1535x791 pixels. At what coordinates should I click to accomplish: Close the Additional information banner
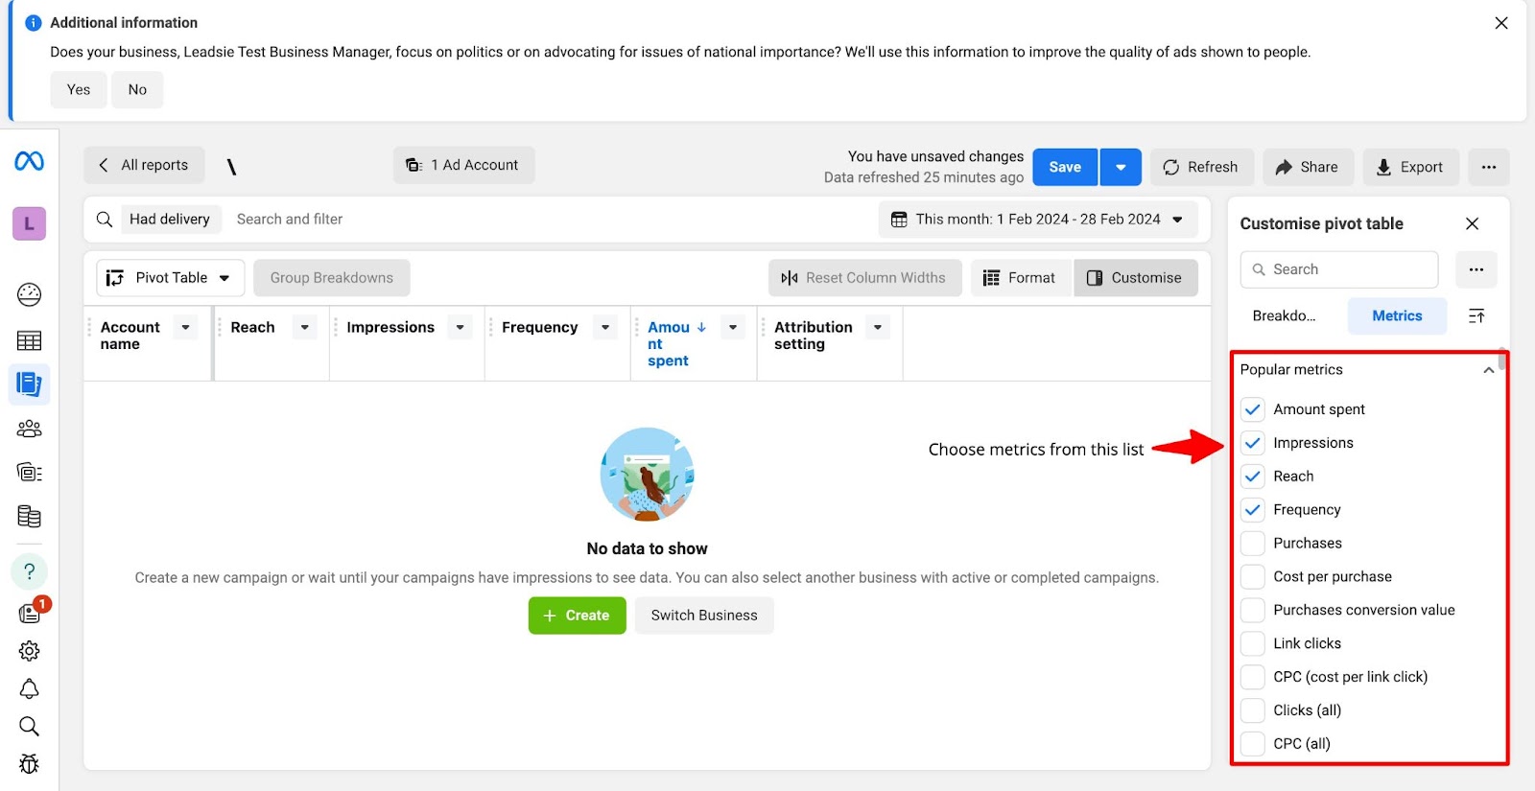1501,23
